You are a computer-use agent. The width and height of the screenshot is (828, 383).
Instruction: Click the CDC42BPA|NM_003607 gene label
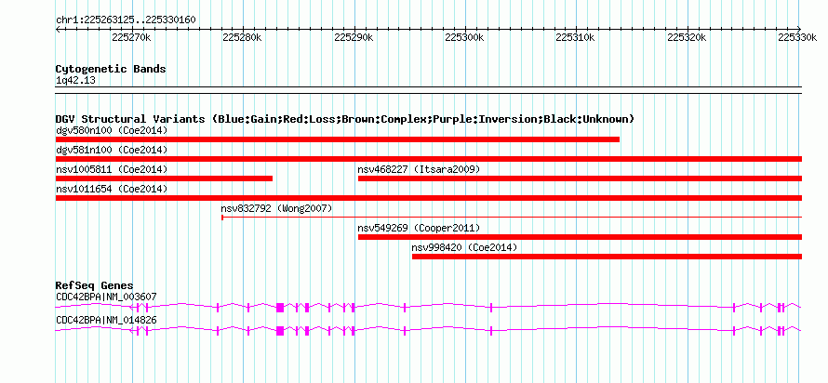click(x=106, y=297)
